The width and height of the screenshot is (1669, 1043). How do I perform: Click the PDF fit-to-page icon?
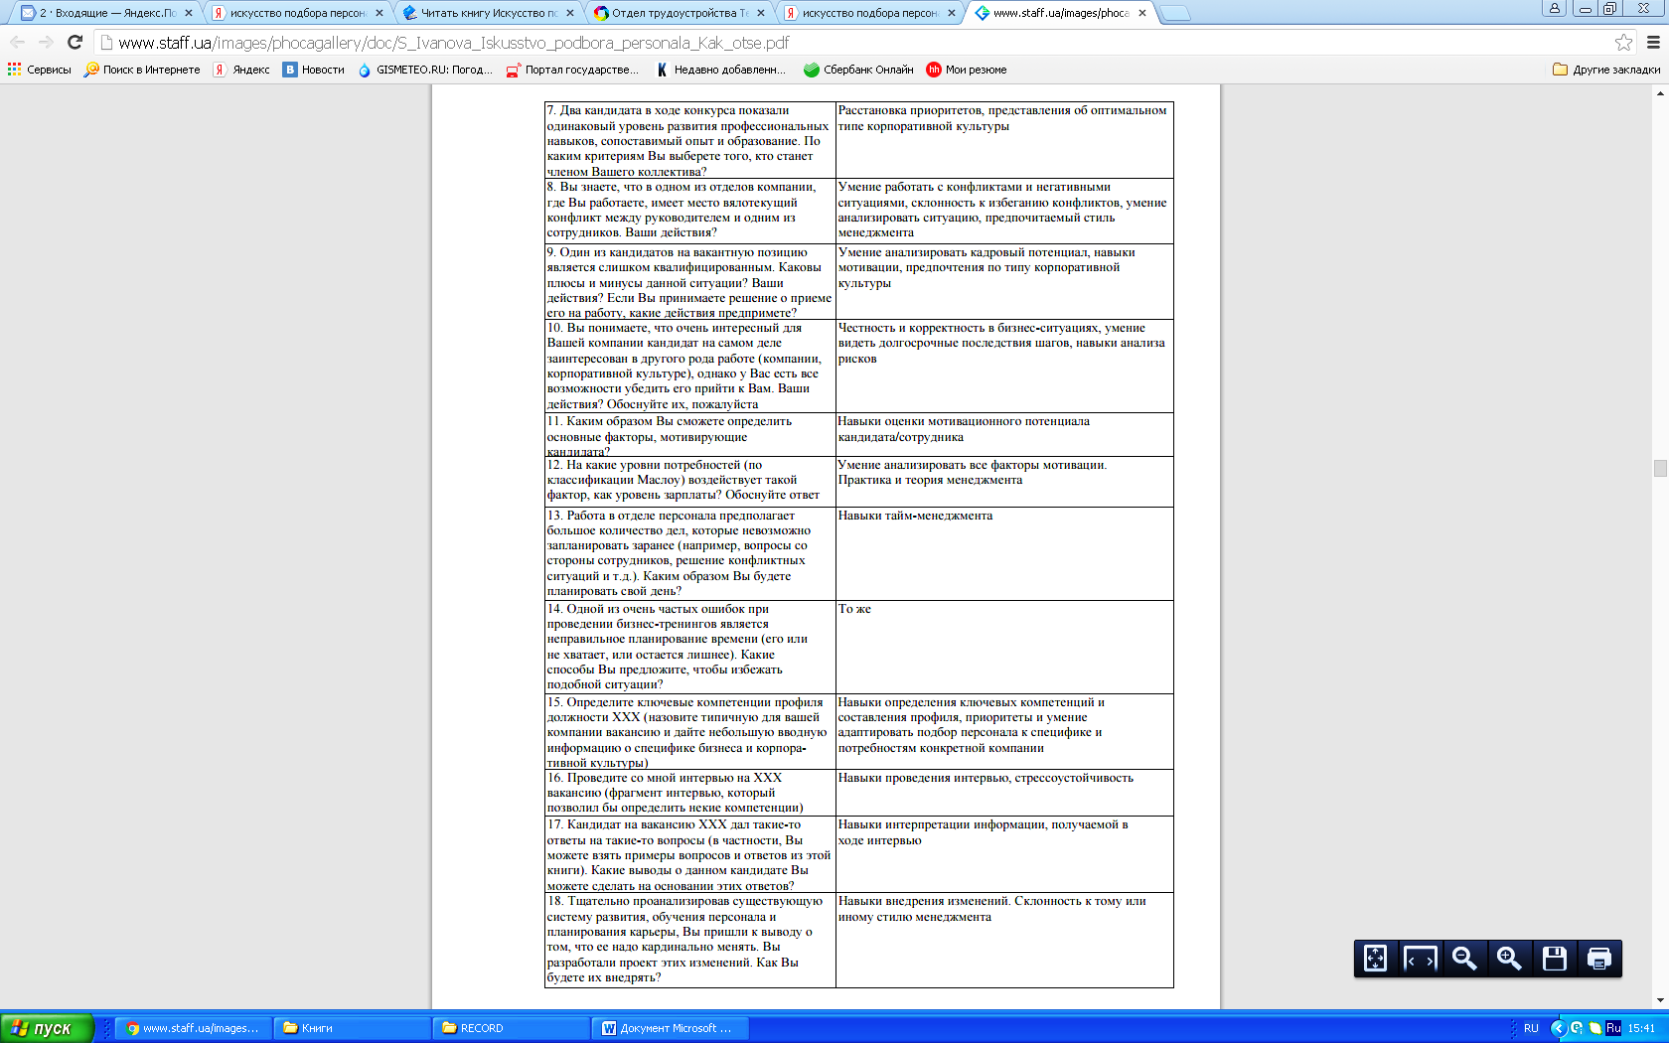[x=1375, y=959]
